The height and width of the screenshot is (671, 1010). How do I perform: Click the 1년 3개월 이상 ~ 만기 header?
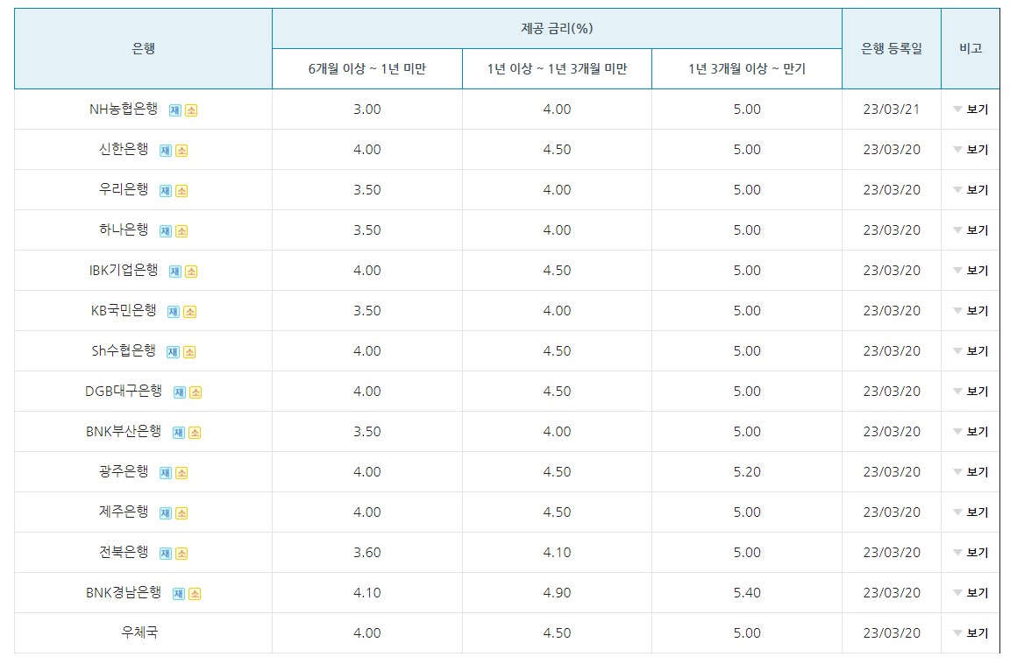[x=747, y=69]
